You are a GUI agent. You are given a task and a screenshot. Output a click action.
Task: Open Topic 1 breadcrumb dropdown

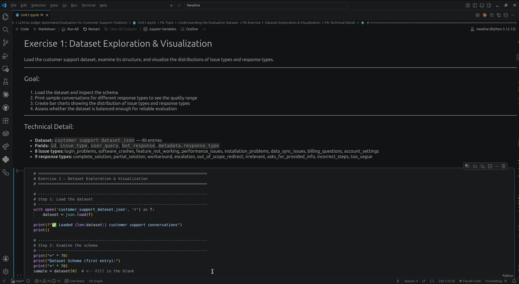coord(199,23)
